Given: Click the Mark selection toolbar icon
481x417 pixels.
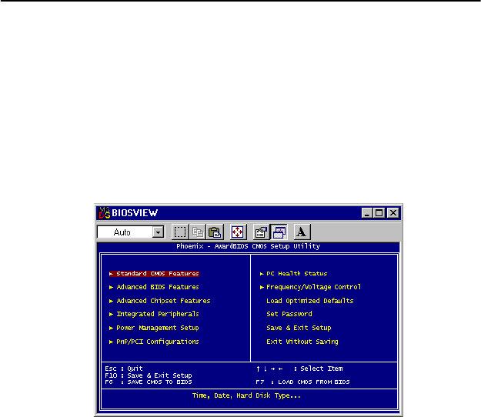Looking at the screenshot, I should click(180, 232).
